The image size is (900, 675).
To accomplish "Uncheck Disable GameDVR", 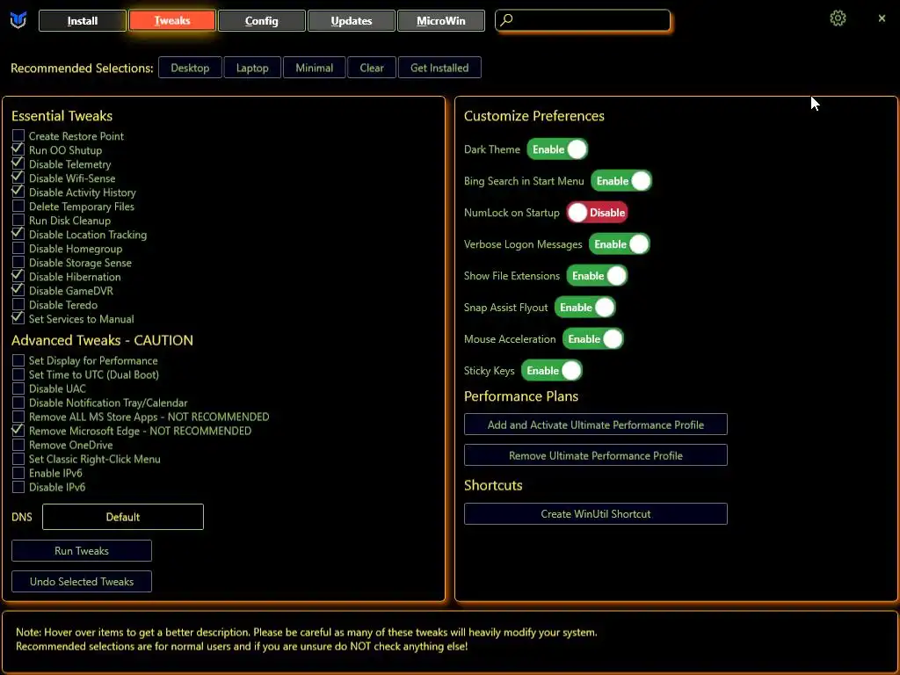I will (x=18, y=290).
